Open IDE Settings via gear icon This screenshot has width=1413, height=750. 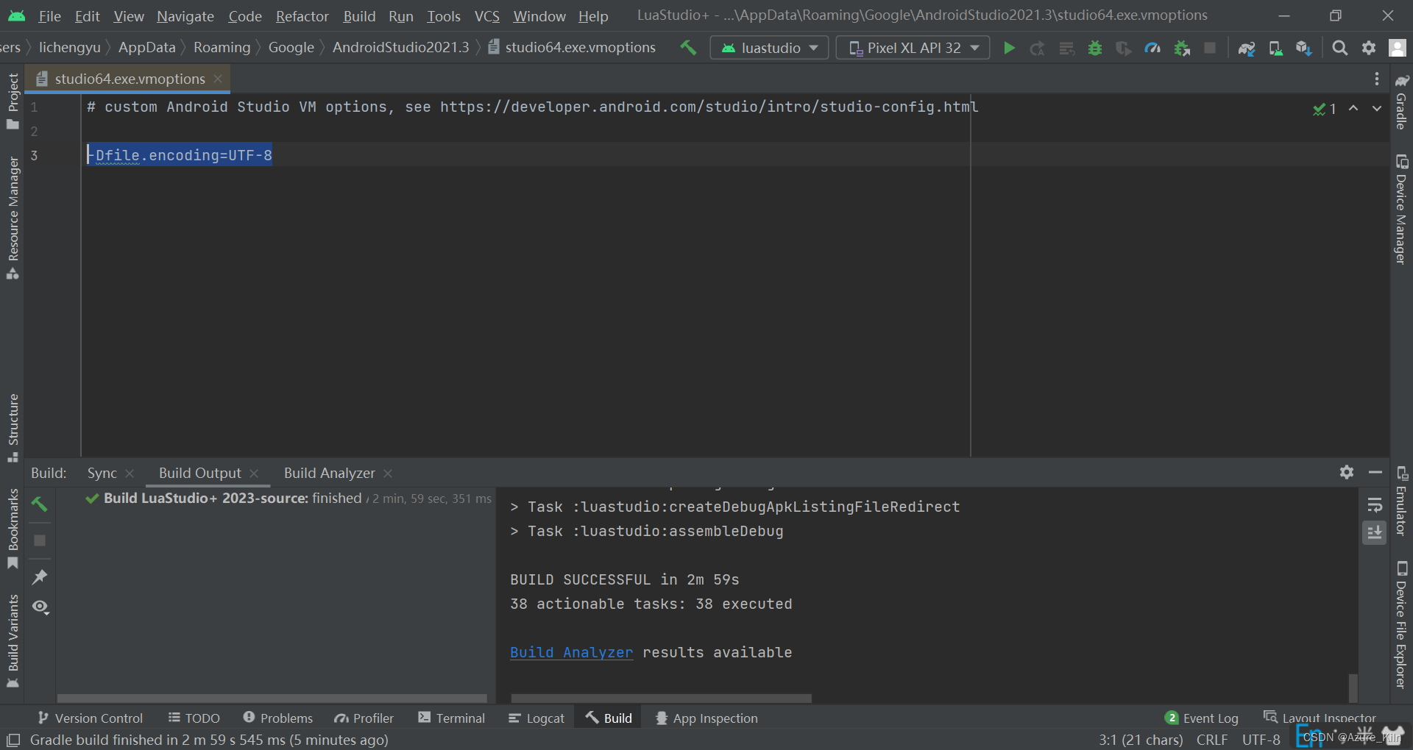point(1369,47)
